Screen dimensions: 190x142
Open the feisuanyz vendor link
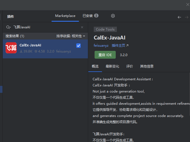(101, 46)
